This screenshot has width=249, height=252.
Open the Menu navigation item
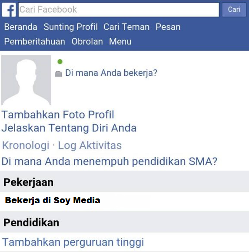click(x=120, y=41)
